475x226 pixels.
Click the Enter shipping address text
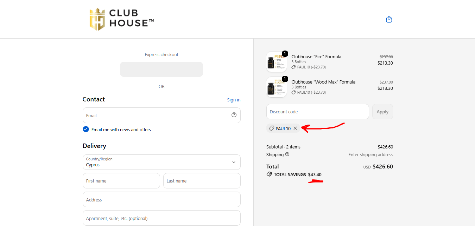pyautogui.click(x=371, y=154)
